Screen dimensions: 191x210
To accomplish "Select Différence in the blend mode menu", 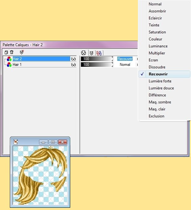I will tap(157, 95).
